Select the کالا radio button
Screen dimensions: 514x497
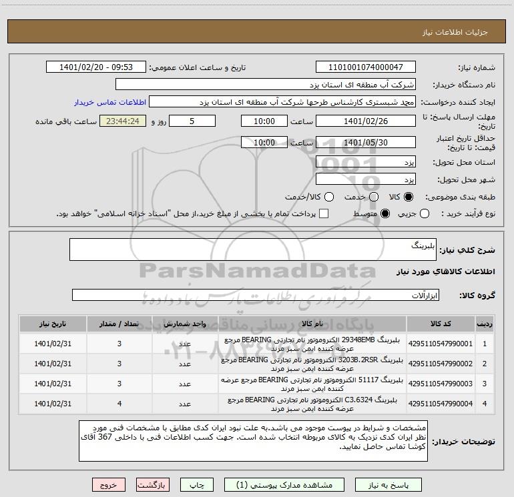tap(409, 197)
